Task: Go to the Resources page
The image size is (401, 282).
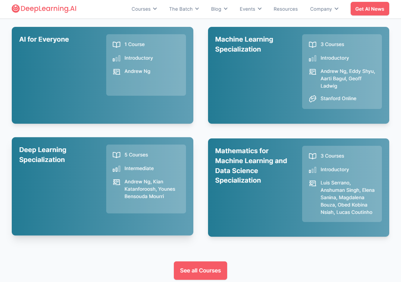Action: [x=286, y=9]
